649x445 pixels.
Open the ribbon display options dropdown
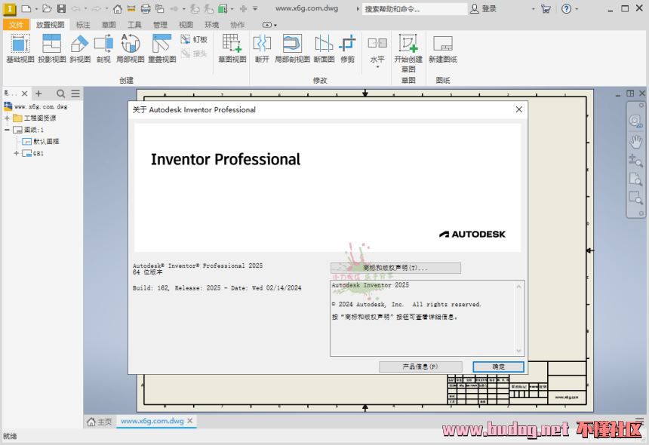[270, 25]
